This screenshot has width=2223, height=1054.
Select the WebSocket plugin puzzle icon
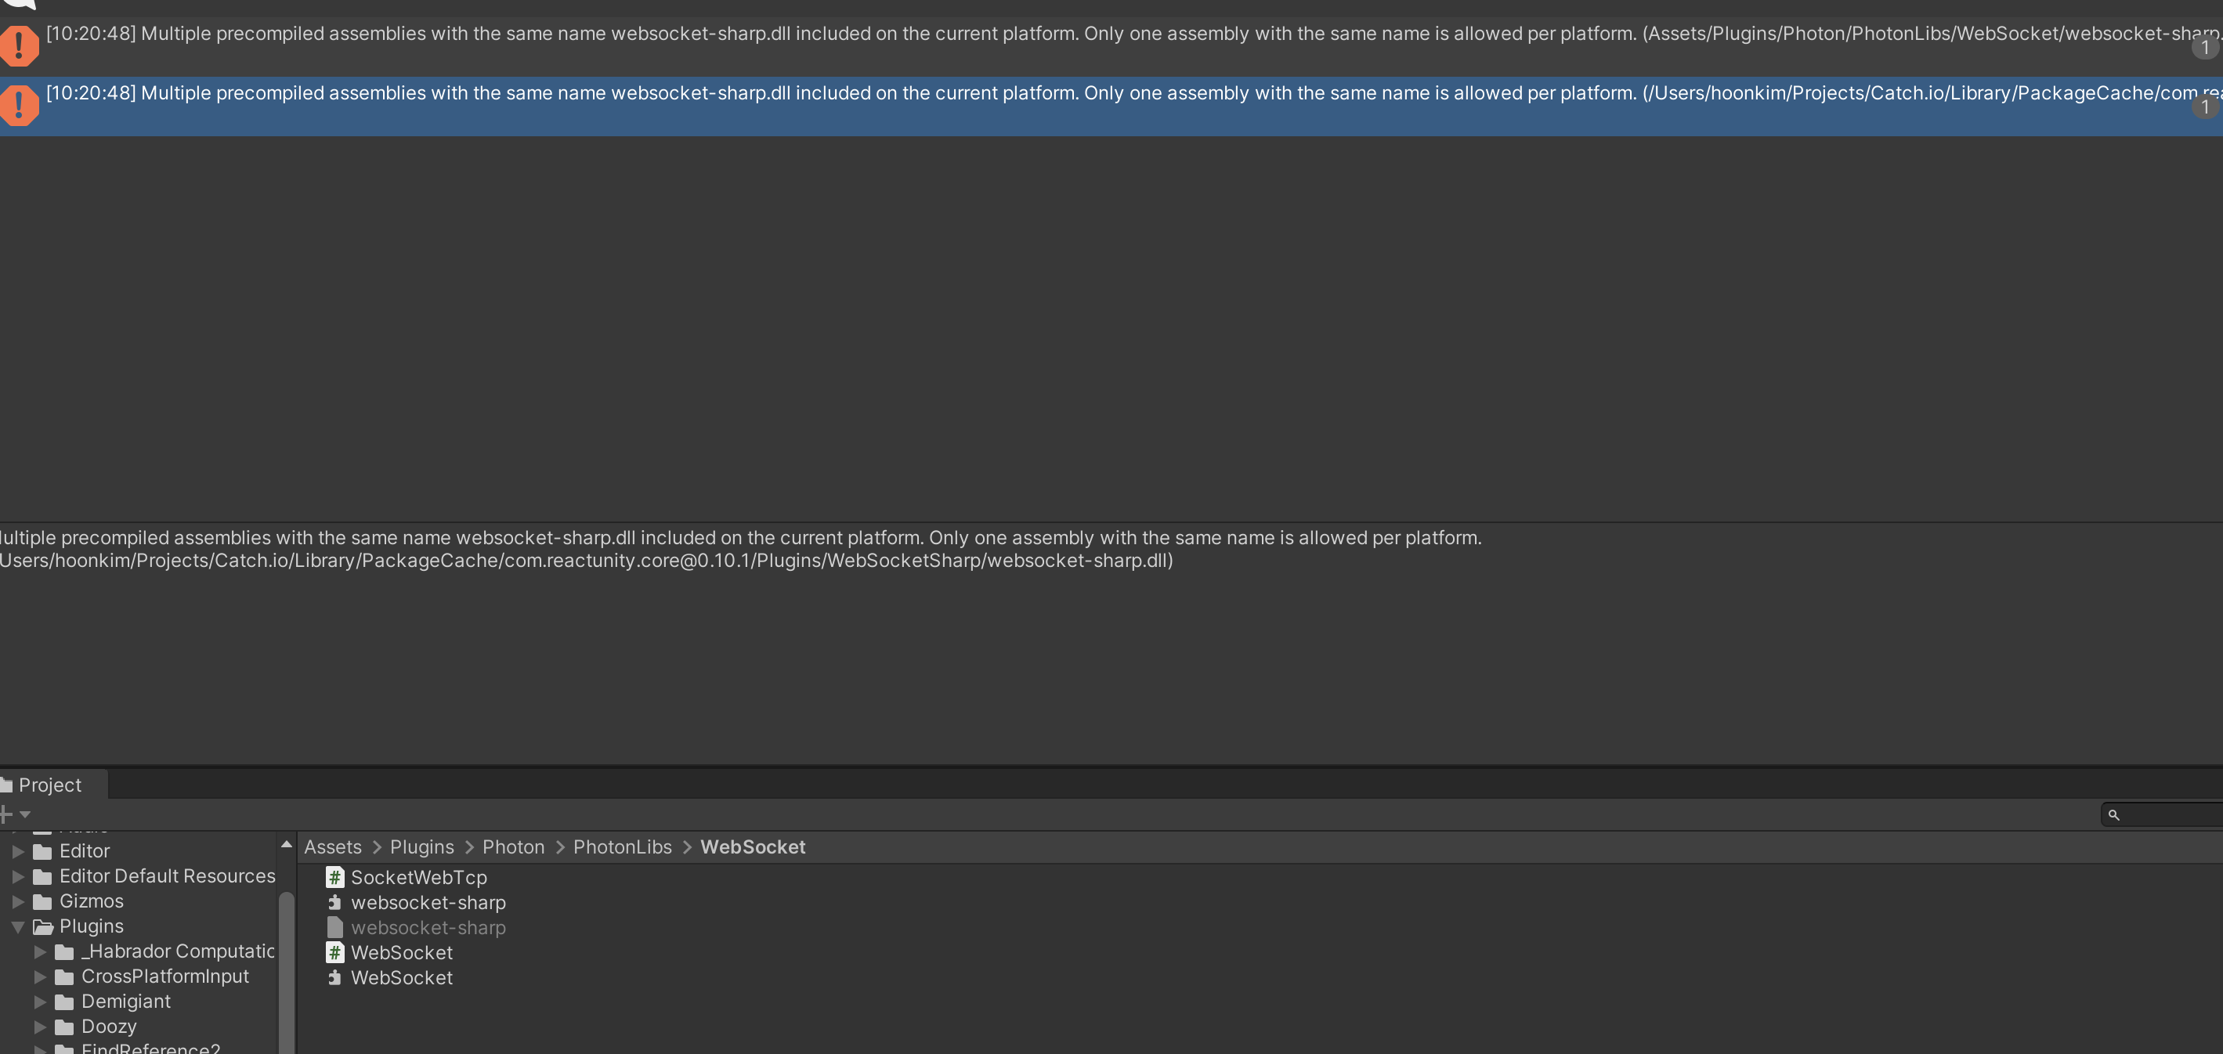pyautogui.click(x=334, y=977)
